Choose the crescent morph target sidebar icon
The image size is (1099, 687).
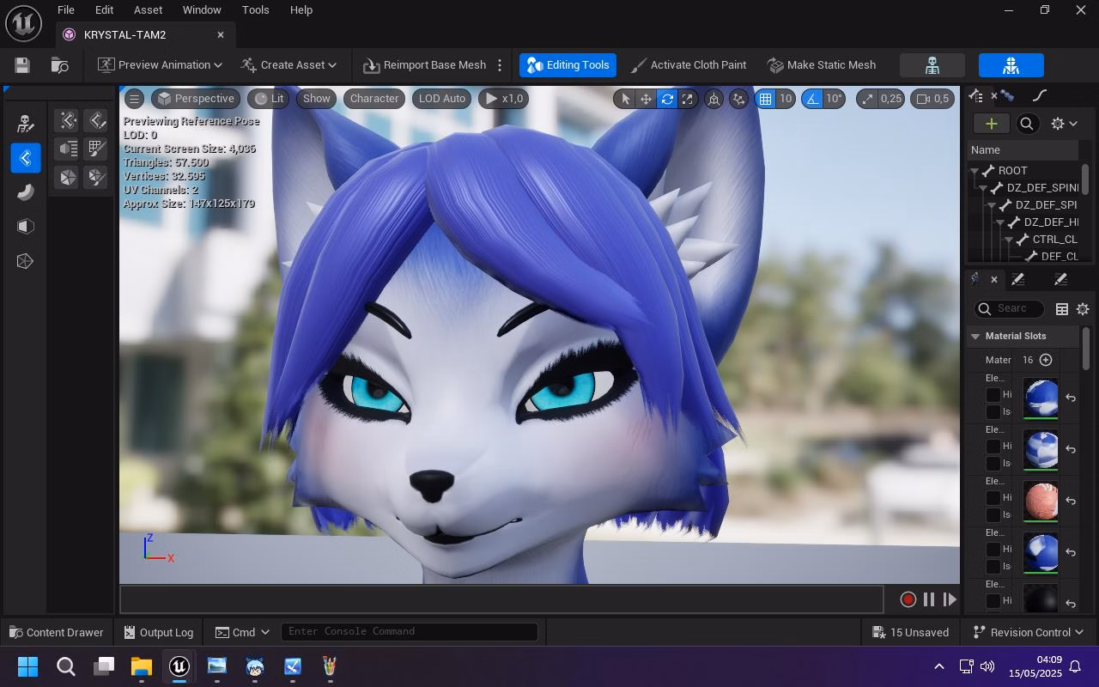pyautogui.click(x=25, y=192)
